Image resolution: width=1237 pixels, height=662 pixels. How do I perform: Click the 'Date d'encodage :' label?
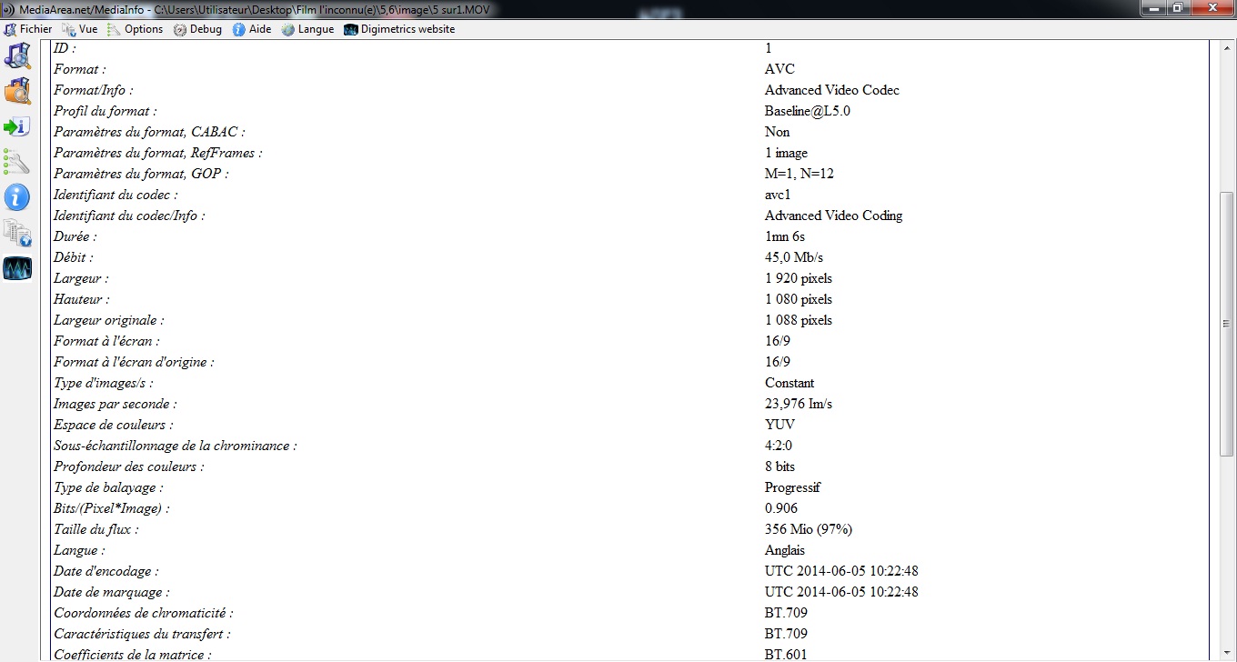[x=106, y=571]
